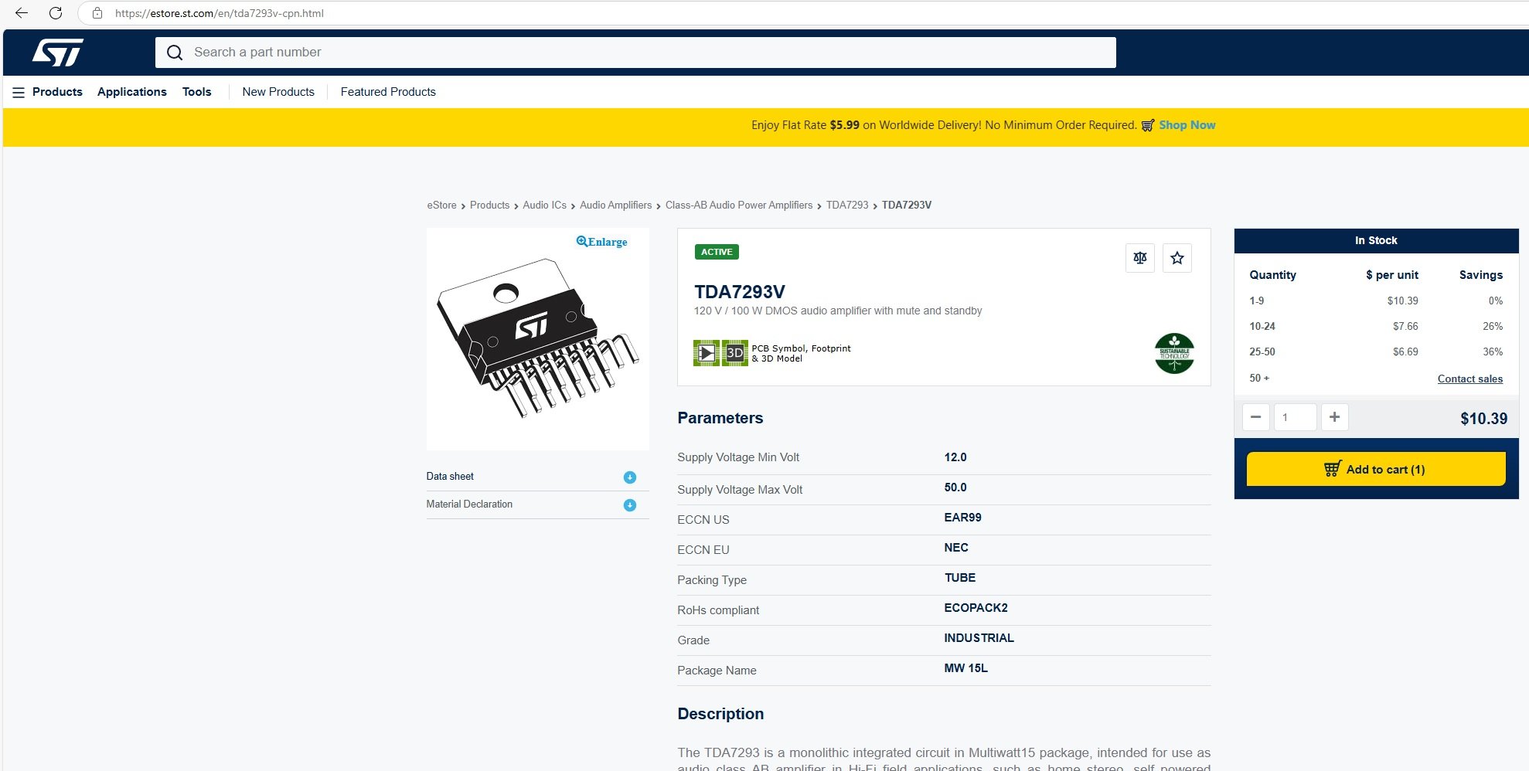Click the Sustainable Technology badge
The height and width of the screenshot is (771, 1529).
point(1174,353)
